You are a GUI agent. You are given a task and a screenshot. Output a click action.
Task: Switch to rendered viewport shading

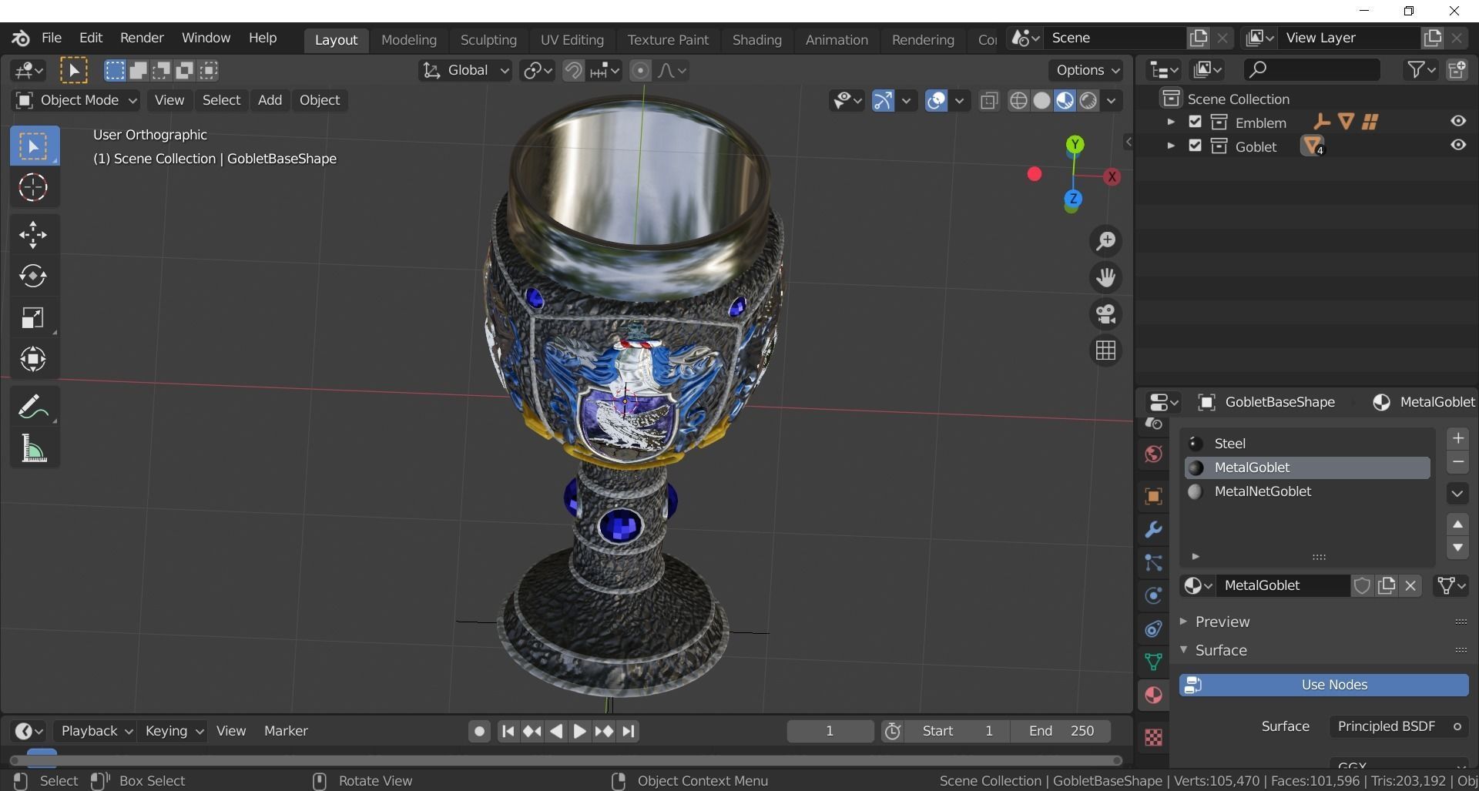1088,101
